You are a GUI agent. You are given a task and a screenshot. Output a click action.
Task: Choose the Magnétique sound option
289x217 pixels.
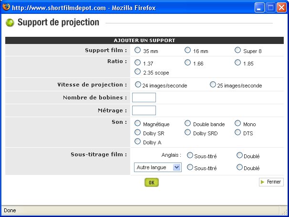pos(138,123)
